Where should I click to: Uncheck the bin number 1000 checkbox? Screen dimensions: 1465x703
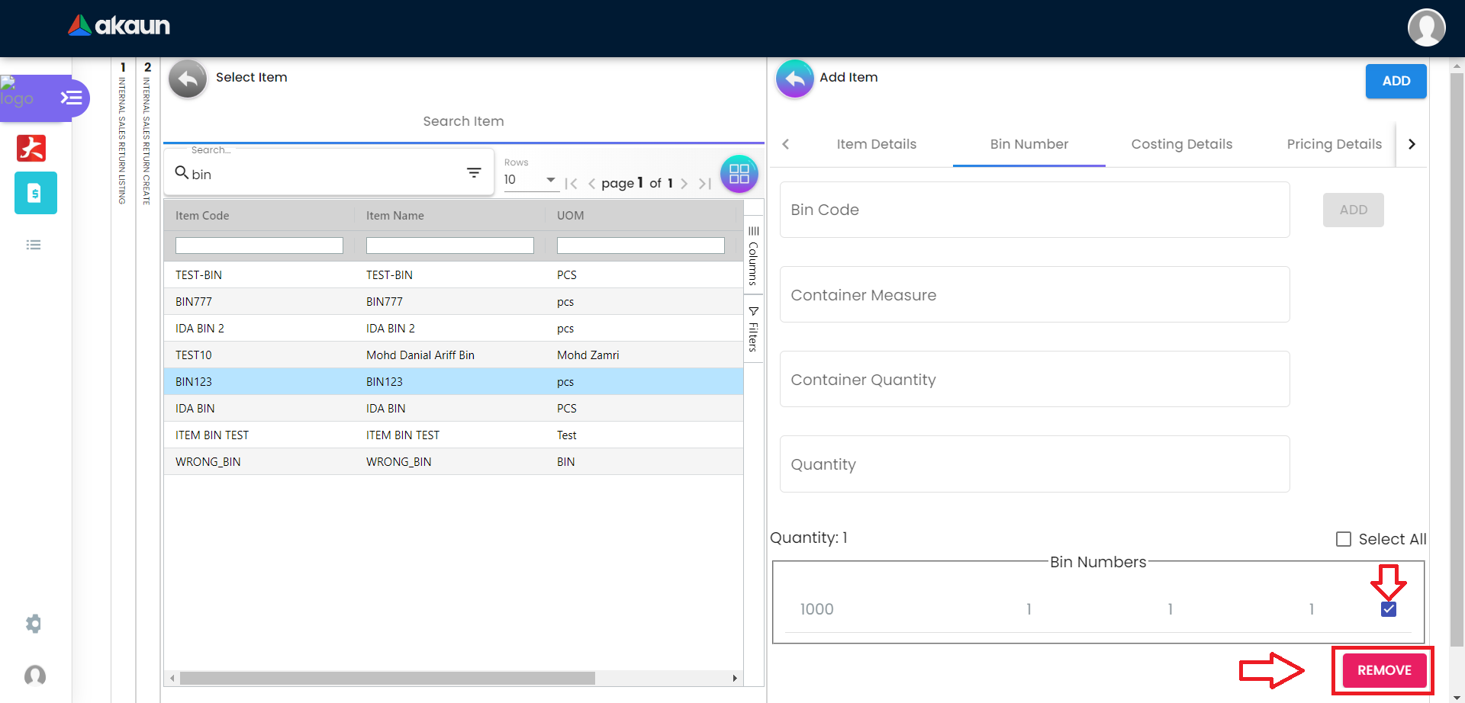1388,609
